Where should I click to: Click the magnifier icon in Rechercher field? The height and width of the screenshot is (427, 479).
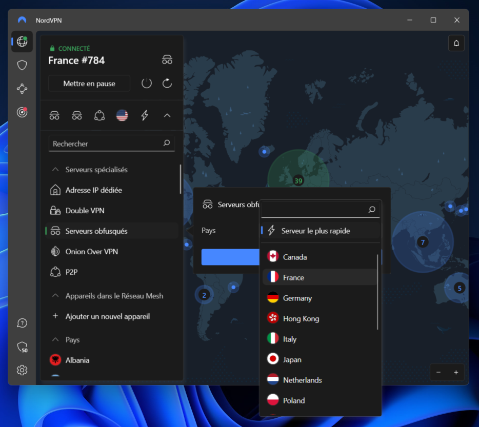coord(167,143)
